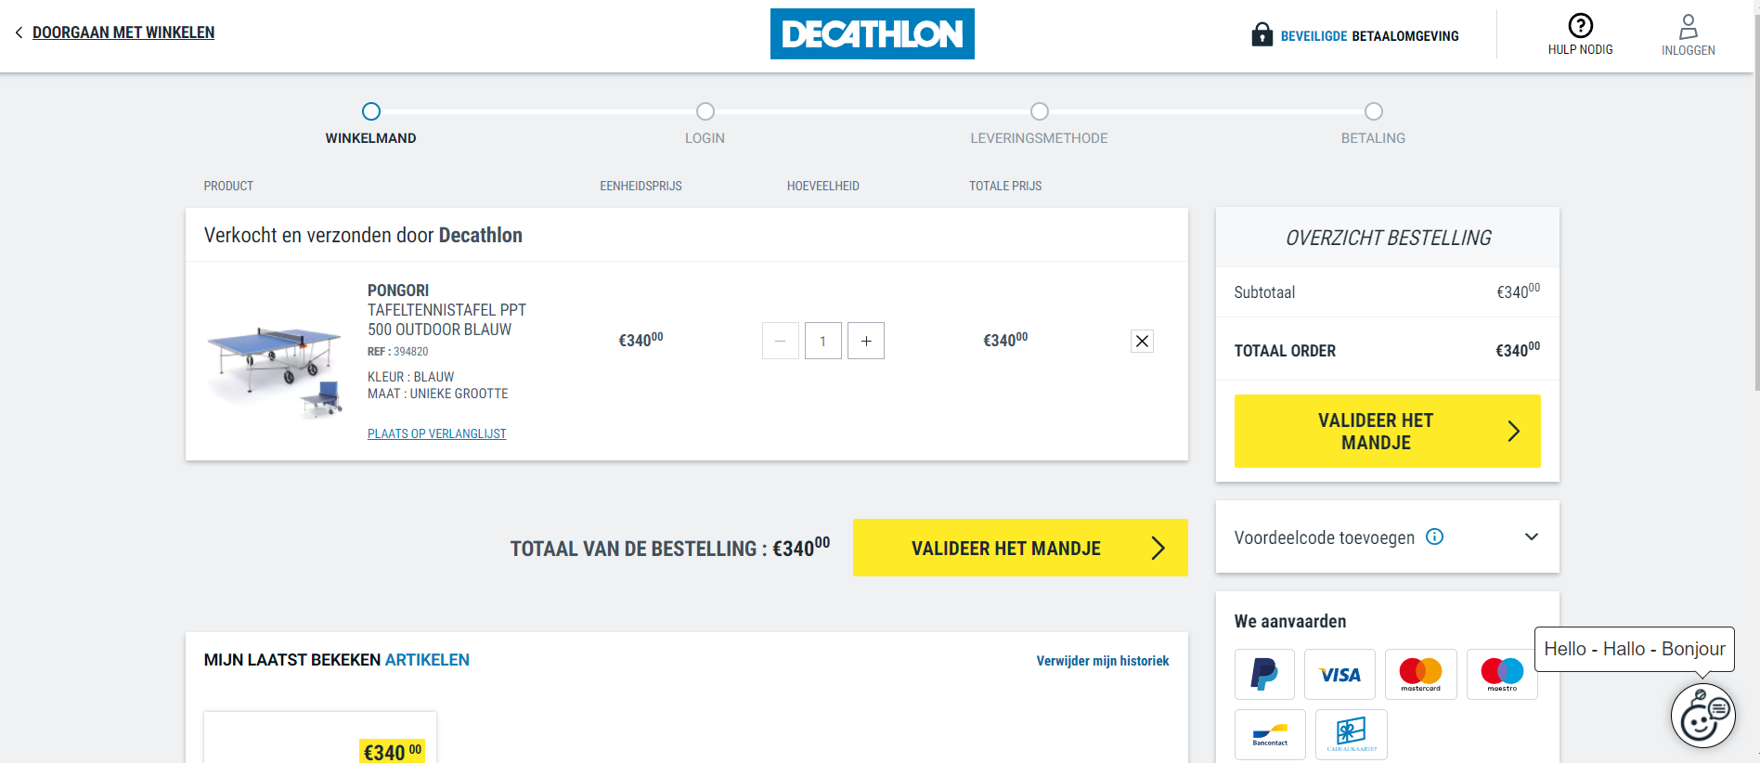The image size is (1760, 763).
Task: Click the REF : 394820 text
Action: [397, 352]
